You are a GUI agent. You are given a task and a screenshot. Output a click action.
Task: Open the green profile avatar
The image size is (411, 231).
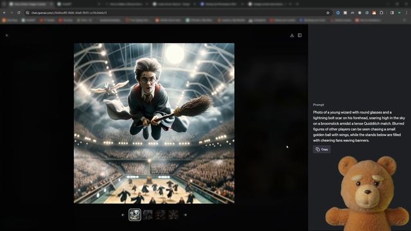(399, 13)
